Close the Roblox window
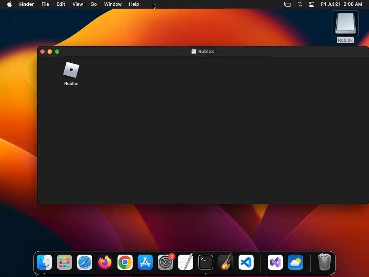The width and height of the screenshot is (369, 277). tap(43, 52)
